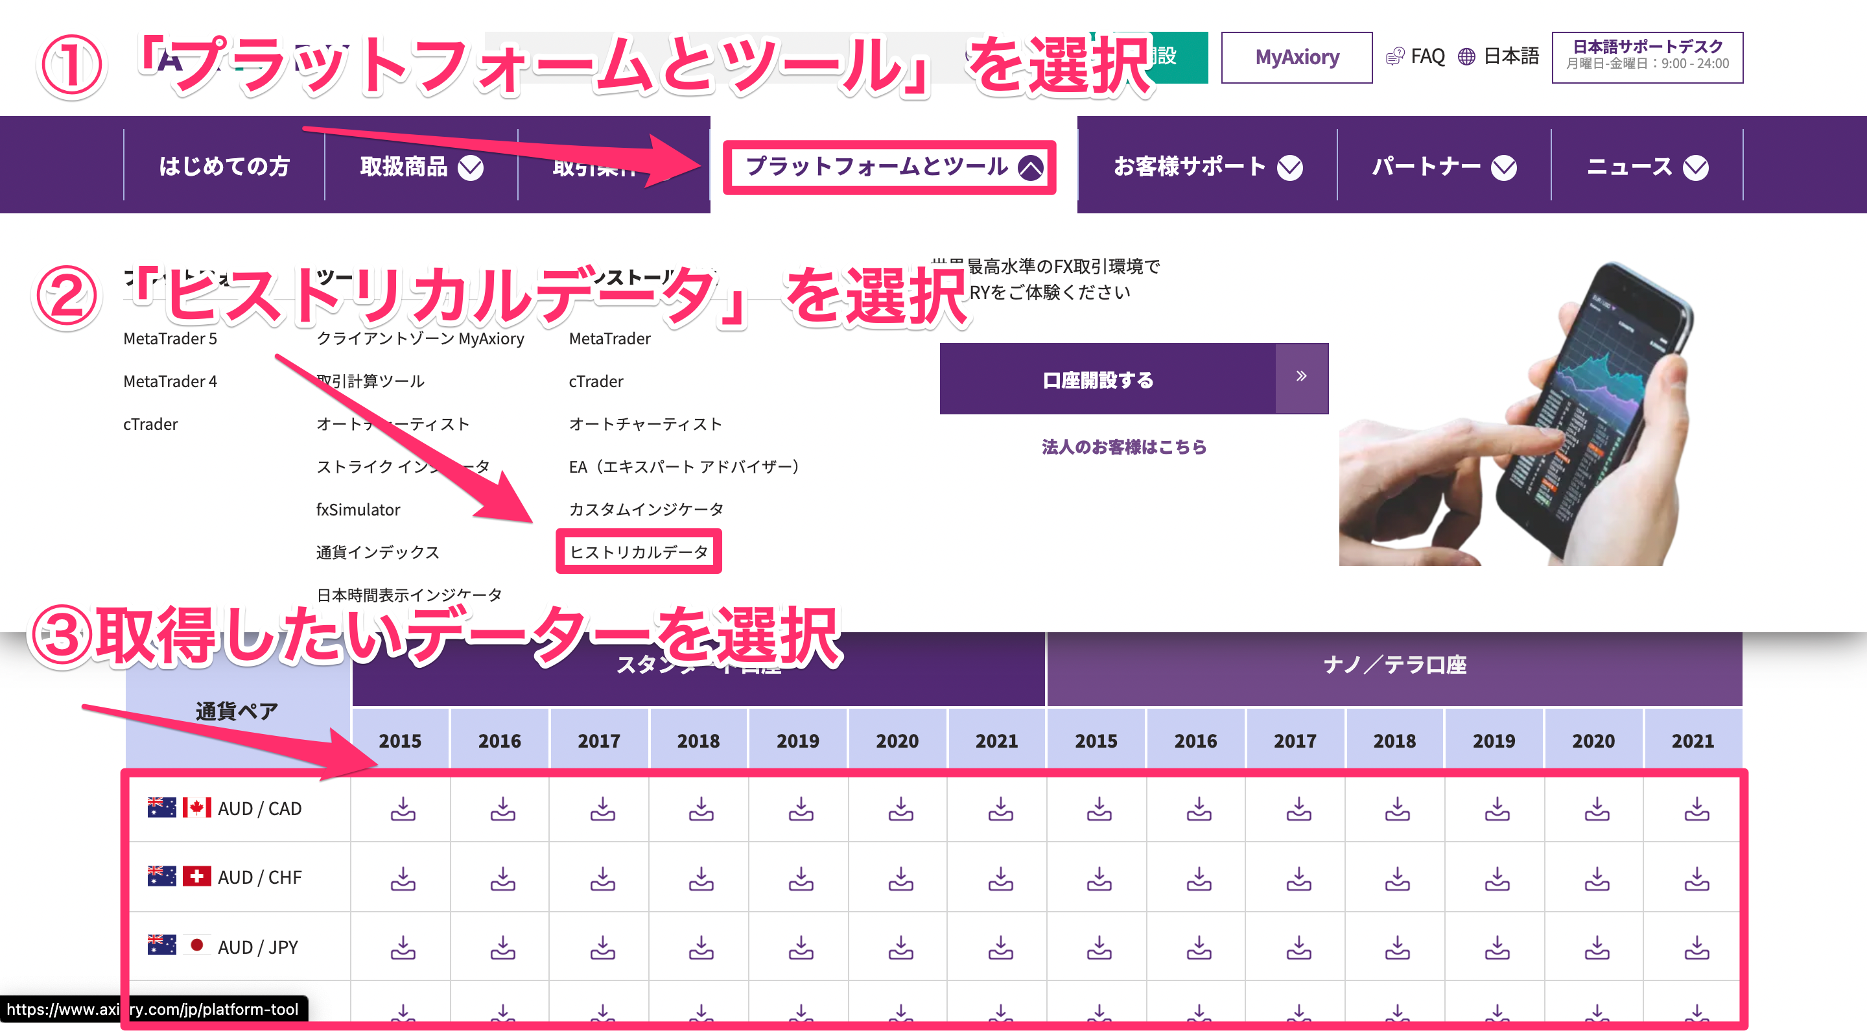Download AUD / JPY standard account 2016 data
1867x1031 pixels.
[502, 947]
